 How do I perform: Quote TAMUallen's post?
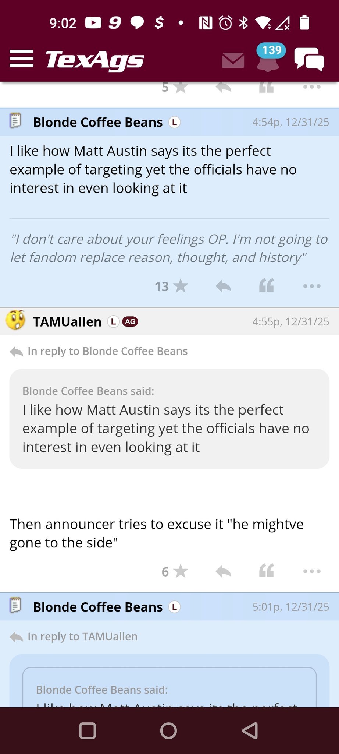pos(267,571)
